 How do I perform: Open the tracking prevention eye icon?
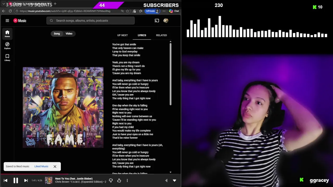(122, 11)
